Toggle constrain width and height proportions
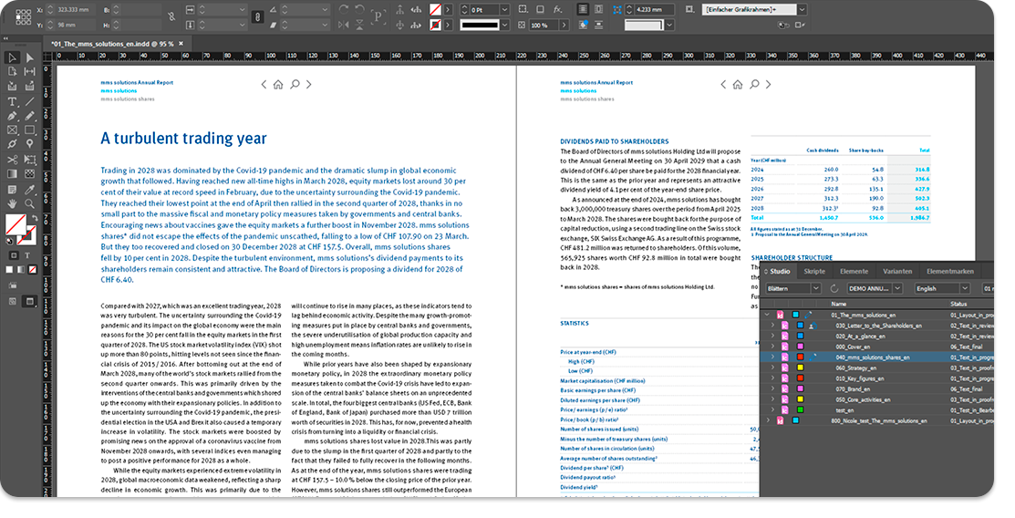This screenshot has width=1015, height=518. coord(171,16)
